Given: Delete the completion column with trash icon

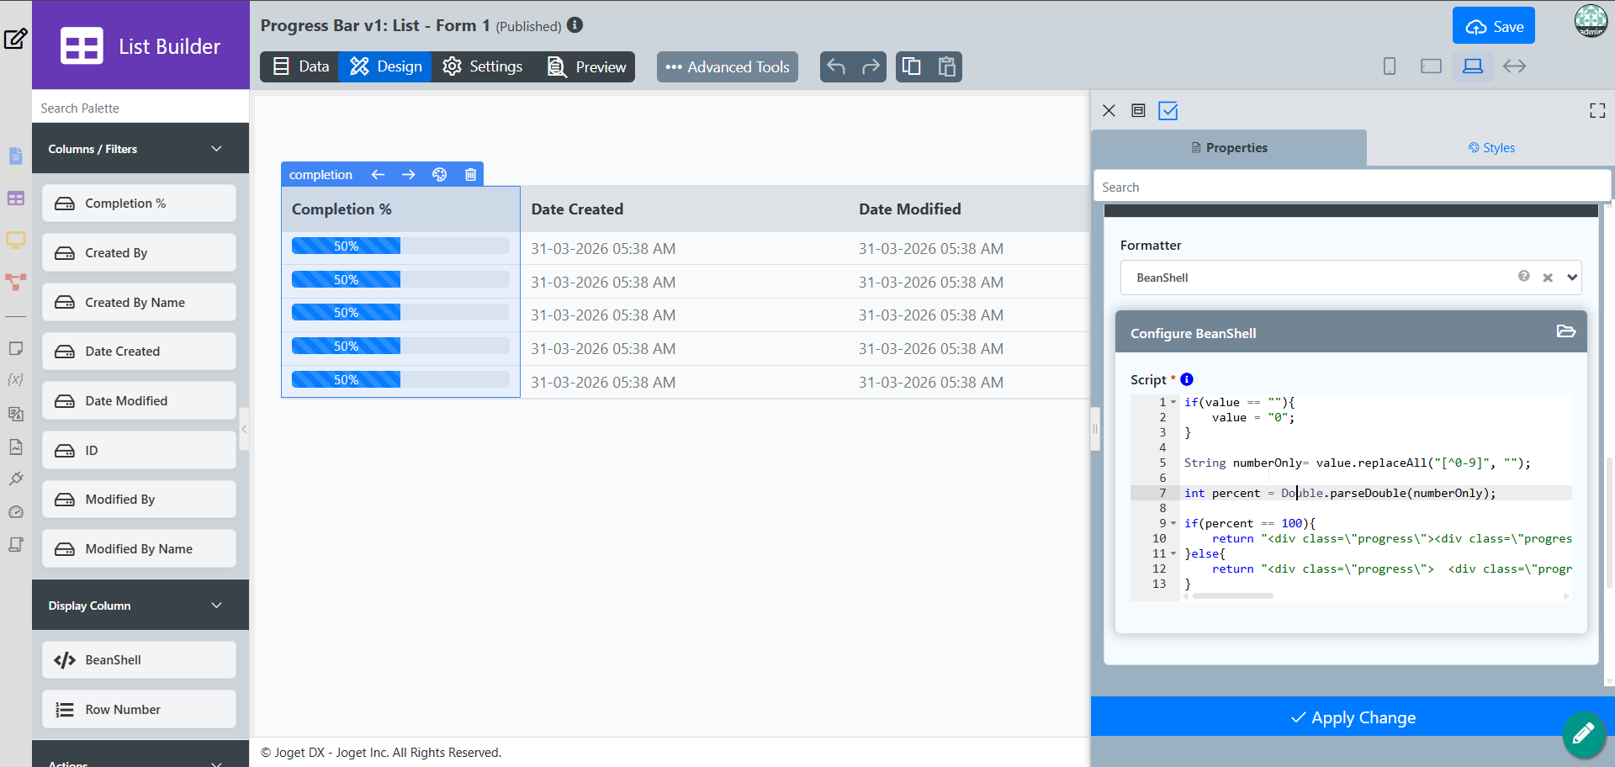Looking at the screenshot, I should point(470,174).
